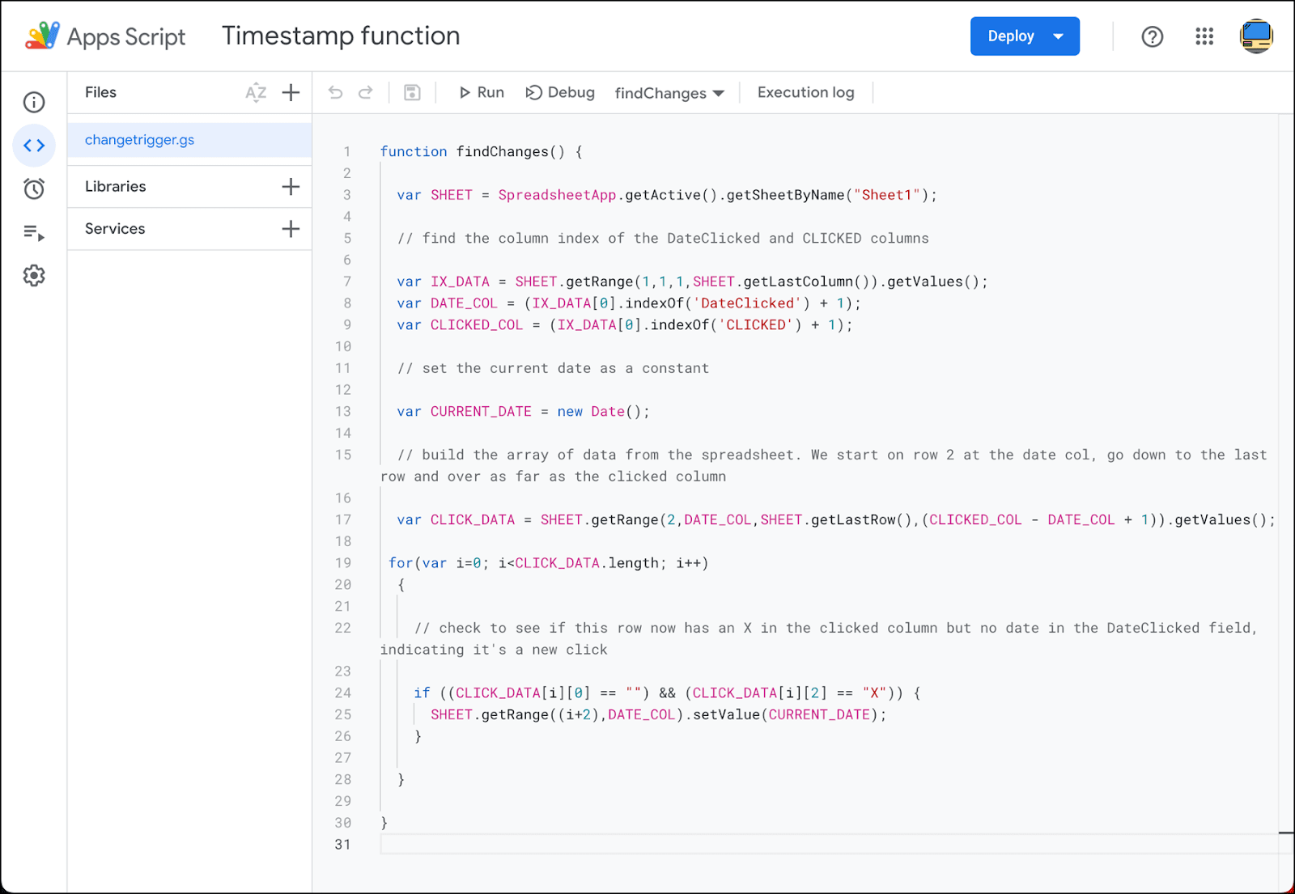Viewport: 1295px width, 894px height.
Task: Open the Google account avatar
Action: (1256, 36)
